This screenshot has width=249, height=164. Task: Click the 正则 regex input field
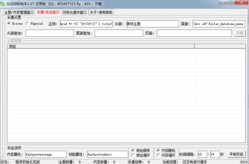tap(86, 24)
